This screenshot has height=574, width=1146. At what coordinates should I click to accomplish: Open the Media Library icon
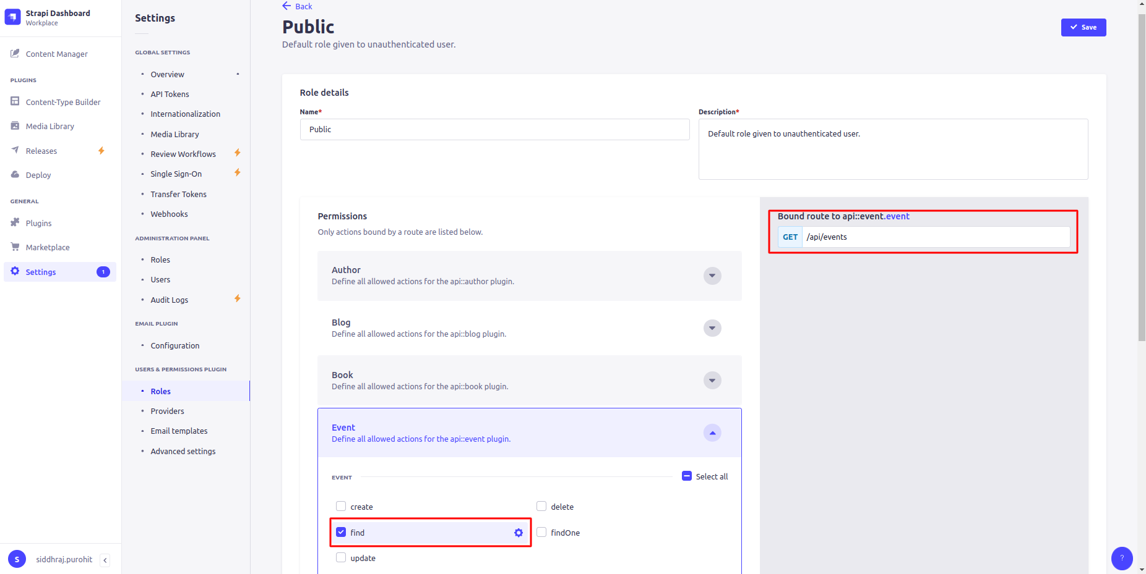click(x=14, y=125)
